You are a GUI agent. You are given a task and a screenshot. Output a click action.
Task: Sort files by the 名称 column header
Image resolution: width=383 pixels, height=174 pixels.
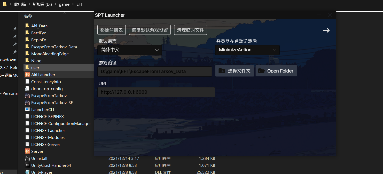[x=28, y=16]
